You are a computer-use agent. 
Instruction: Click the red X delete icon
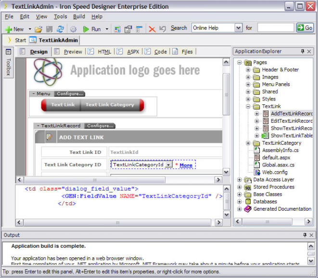point(152,29)
